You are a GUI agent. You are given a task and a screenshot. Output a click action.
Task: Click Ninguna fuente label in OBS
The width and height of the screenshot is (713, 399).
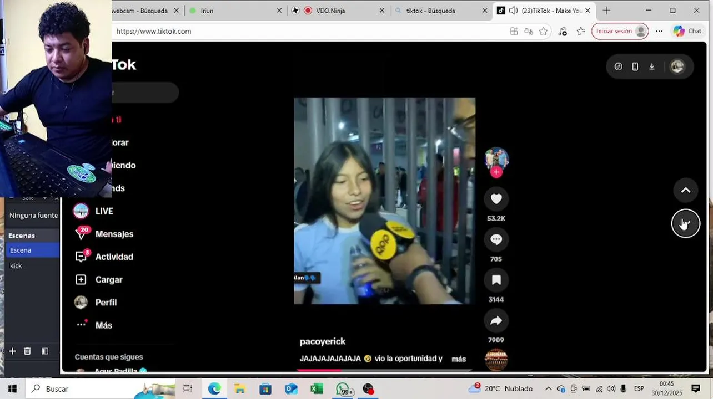click(x=33, y=216)
